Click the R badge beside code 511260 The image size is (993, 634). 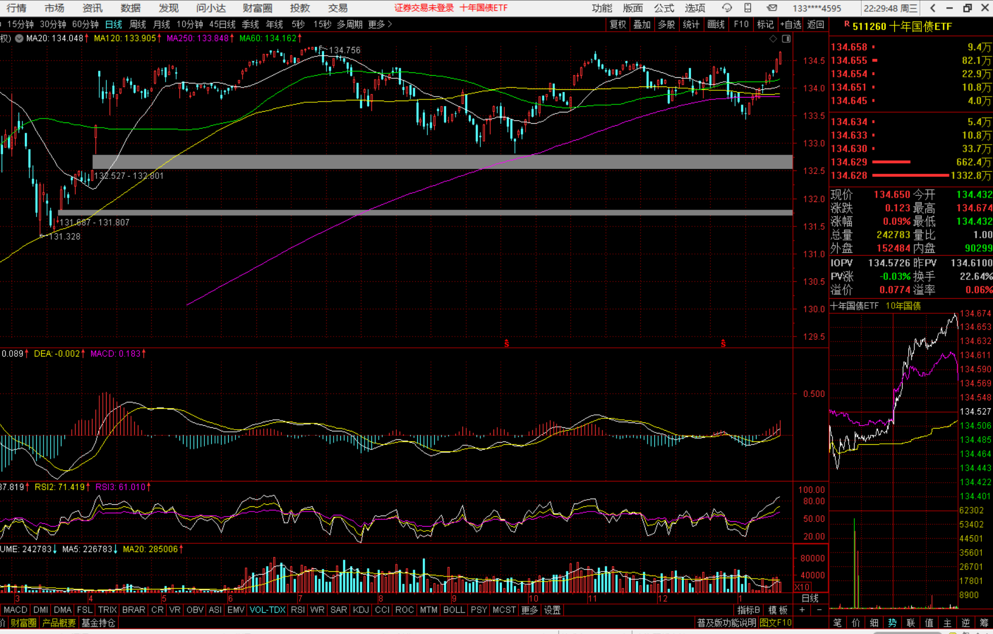847,24
